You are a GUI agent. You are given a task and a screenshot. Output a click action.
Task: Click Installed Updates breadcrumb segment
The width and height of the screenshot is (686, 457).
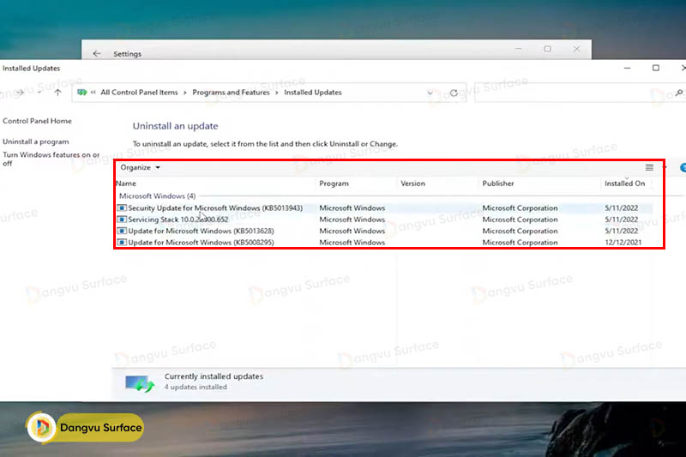click(313, 93)
